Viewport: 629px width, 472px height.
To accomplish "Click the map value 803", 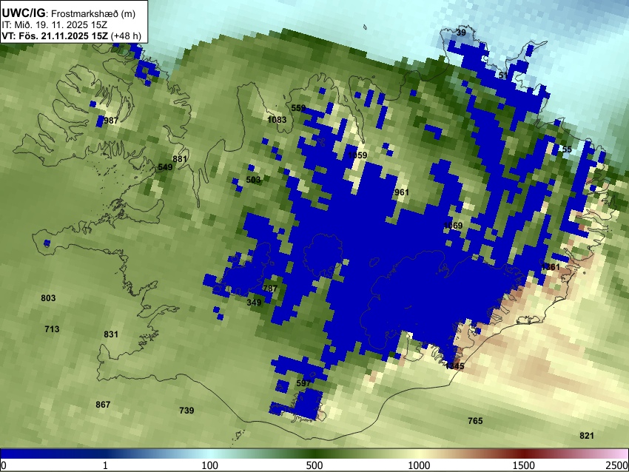I will [48, 298].
